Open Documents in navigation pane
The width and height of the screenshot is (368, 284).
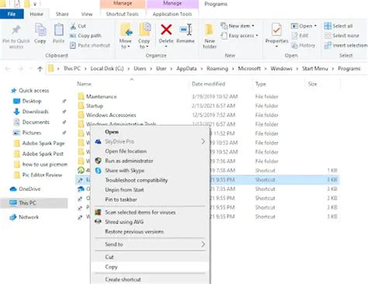click(36, 122)
